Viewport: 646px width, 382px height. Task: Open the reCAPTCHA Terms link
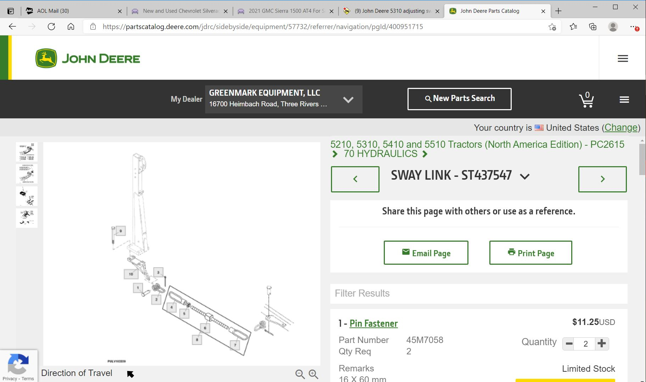tap(28, 378)
